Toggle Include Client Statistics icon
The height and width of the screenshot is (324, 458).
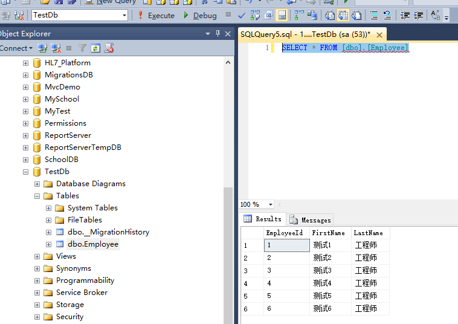[x=312, y=15]
